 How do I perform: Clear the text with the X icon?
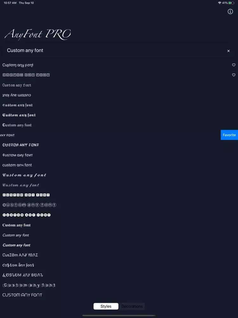[228, 51]
